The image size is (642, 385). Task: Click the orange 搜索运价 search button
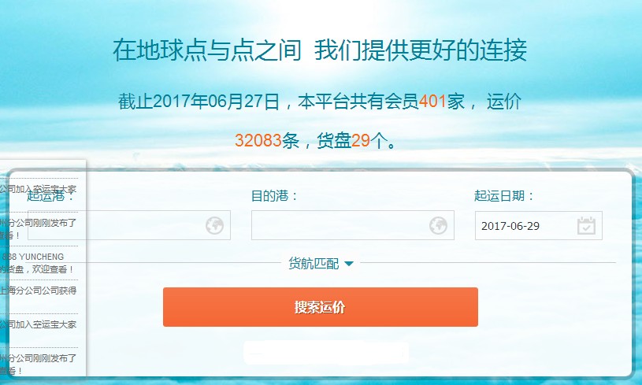point(320,307)
